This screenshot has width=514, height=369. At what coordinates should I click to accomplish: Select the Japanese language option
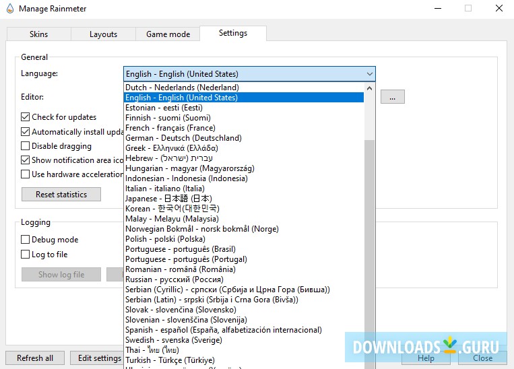pyautogui.click(x=245, y=199)
